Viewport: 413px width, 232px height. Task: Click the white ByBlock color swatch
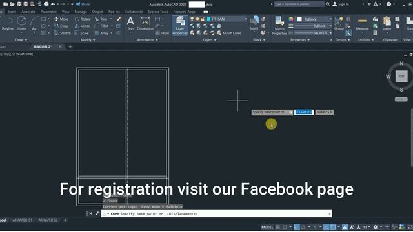click(x=299, y=19)
